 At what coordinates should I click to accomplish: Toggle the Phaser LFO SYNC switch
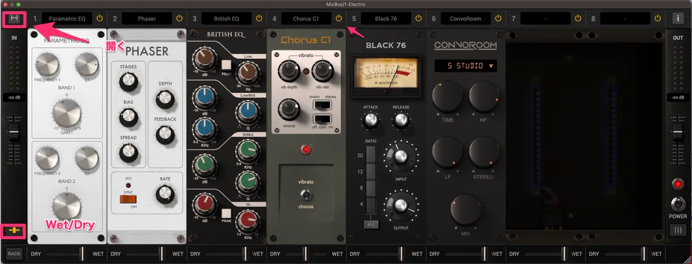click(128, 199)
